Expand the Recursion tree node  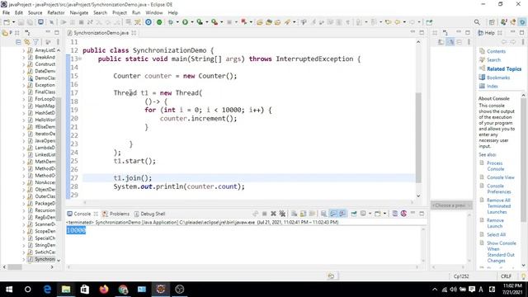pos(24,210)
